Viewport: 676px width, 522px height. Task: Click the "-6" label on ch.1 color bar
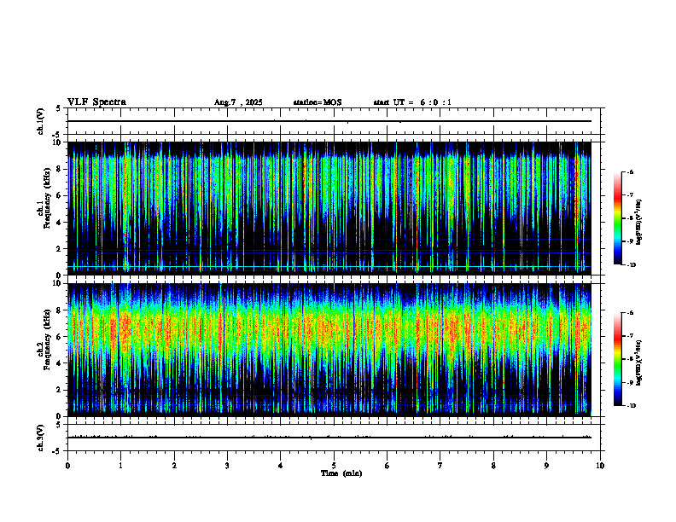coord(630,171)
